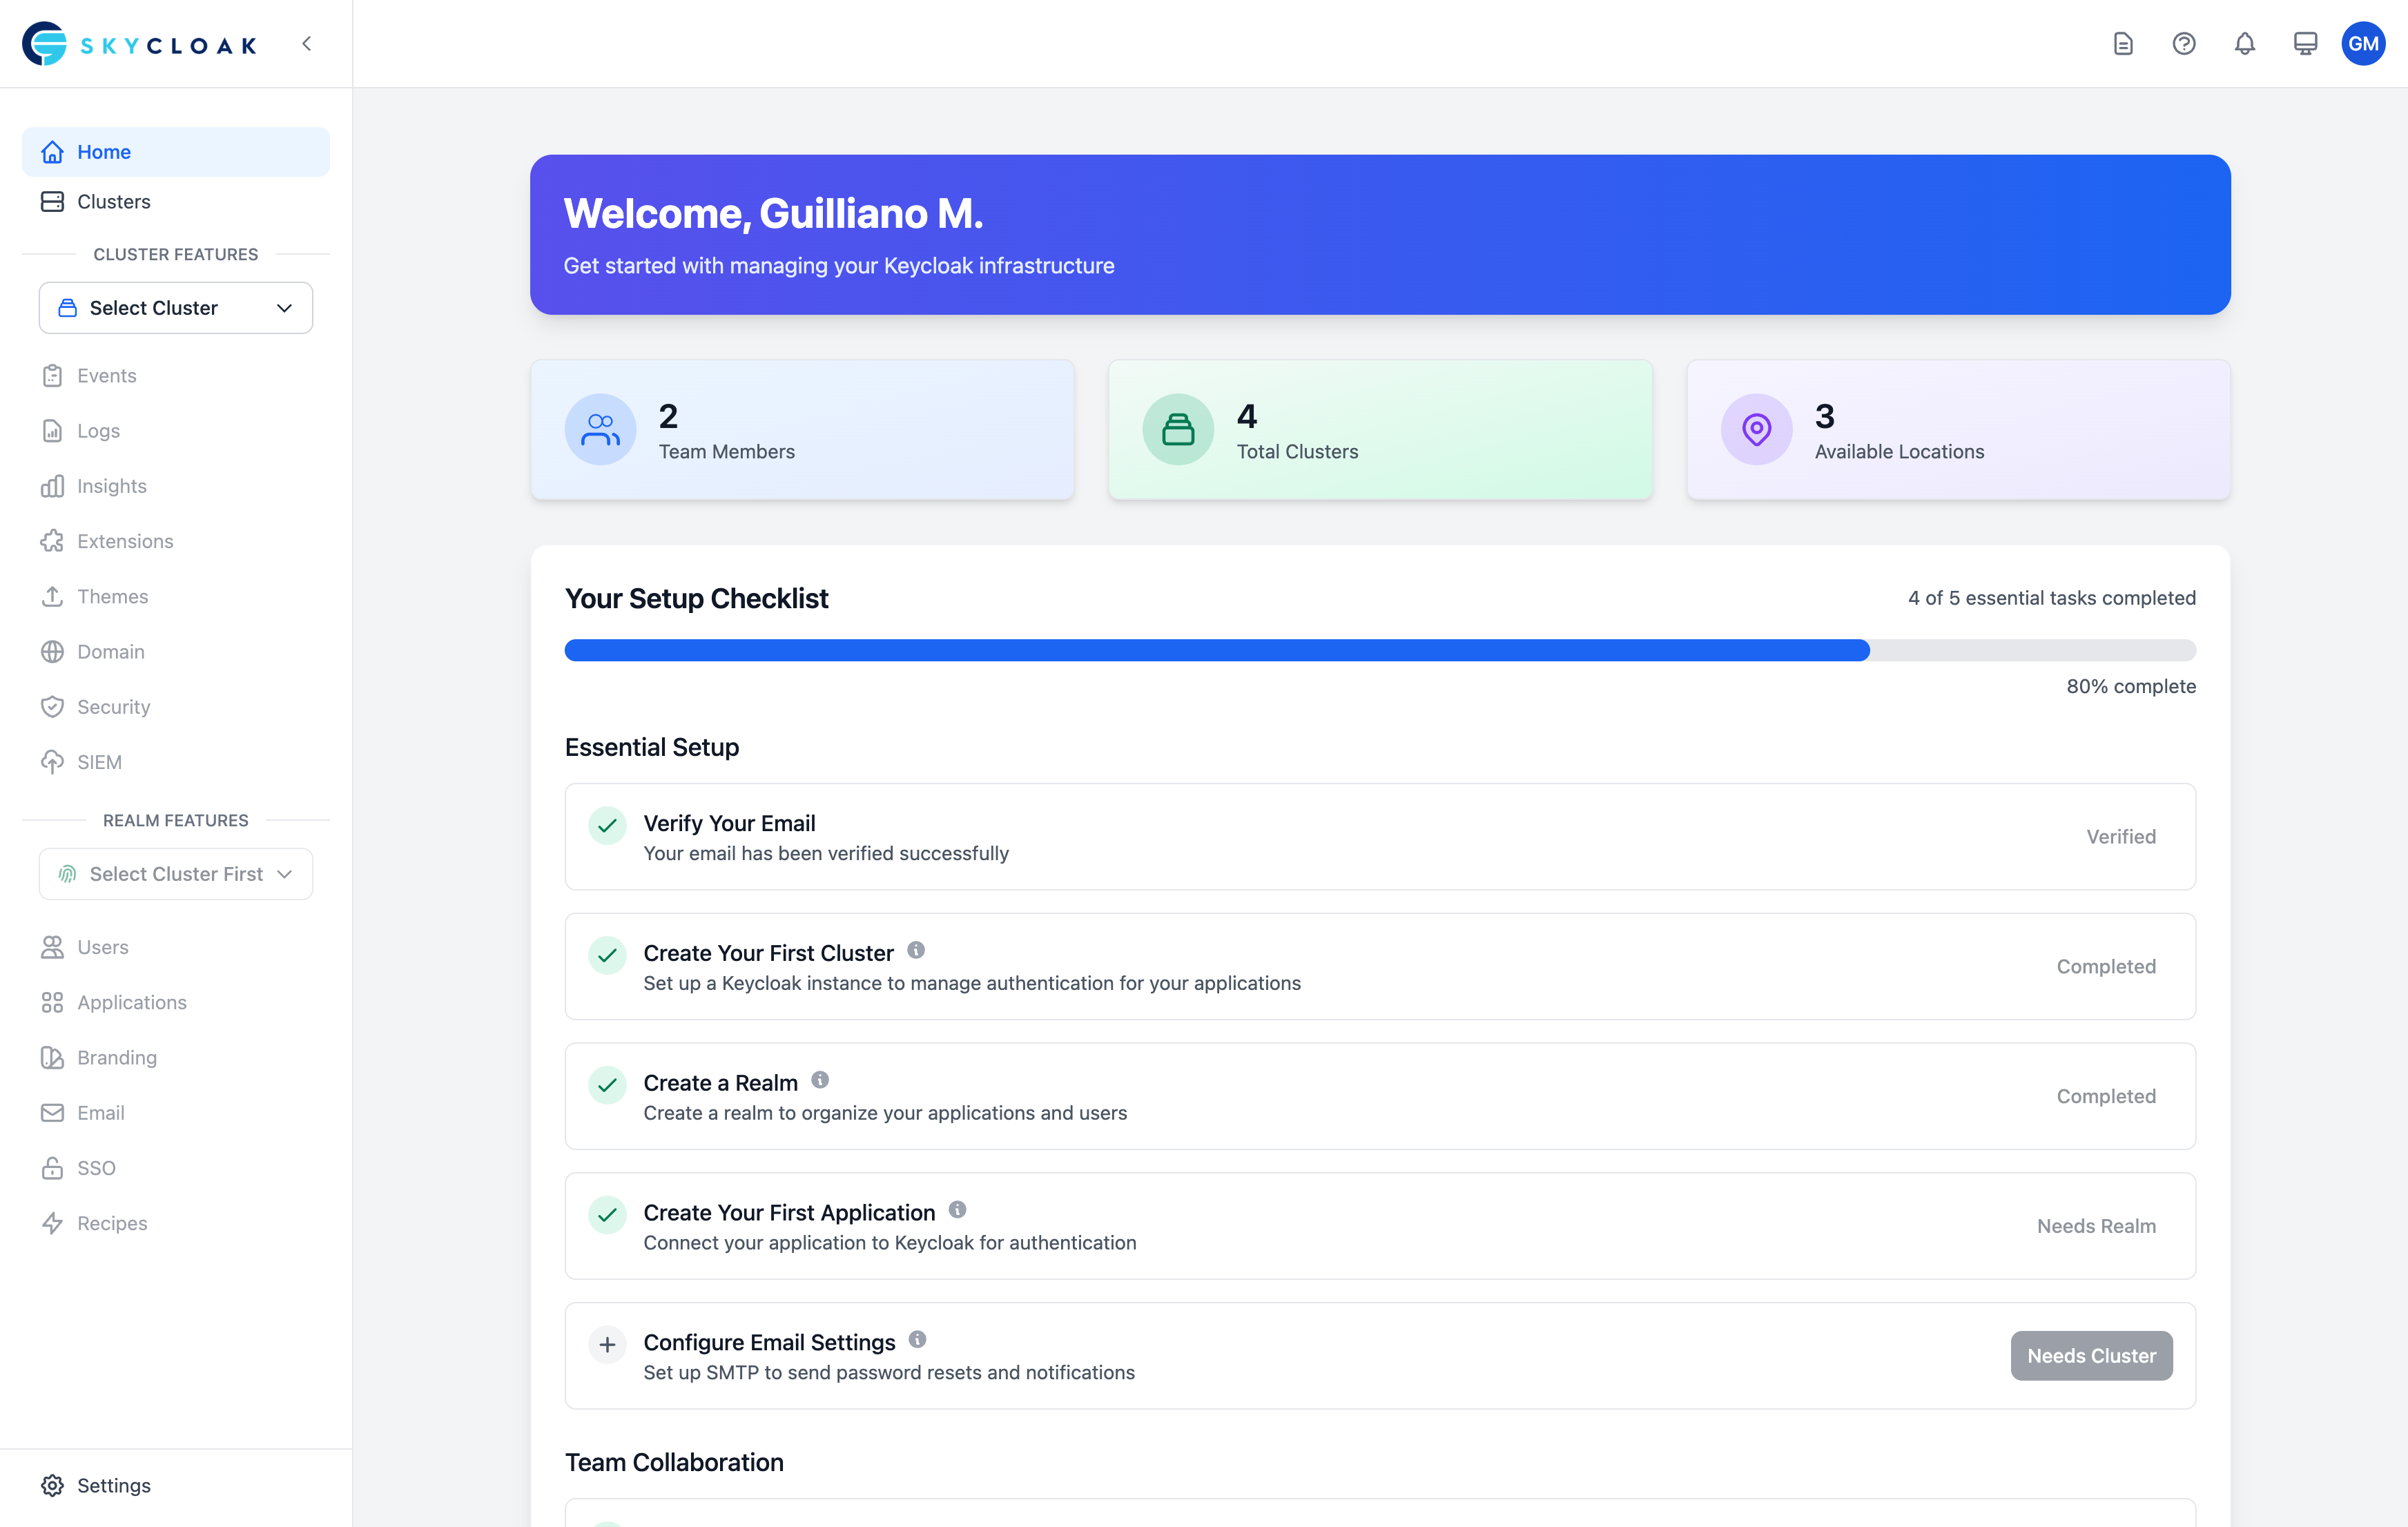Open Settings at sidebar bottom
The width and height of the screenshot is (2408, 1527).
pos(113,1485)
